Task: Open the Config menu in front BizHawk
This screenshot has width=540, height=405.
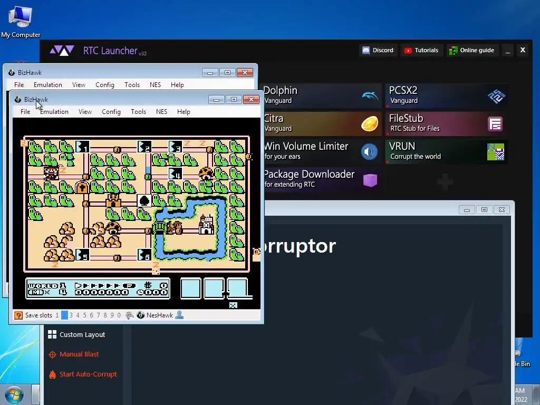Action: [111, 112]
